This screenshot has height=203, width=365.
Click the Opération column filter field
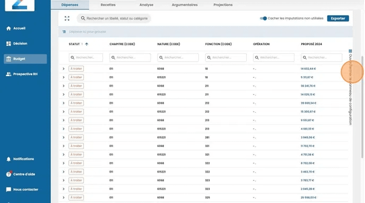pyautogui.click(x=273, y=58)
